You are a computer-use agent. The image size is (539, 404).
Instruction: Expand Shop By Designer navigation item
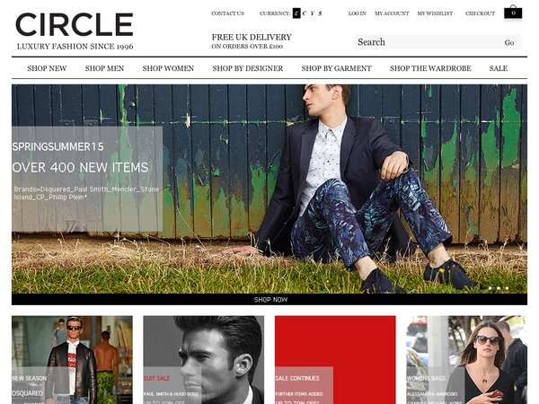coord(248,68)
